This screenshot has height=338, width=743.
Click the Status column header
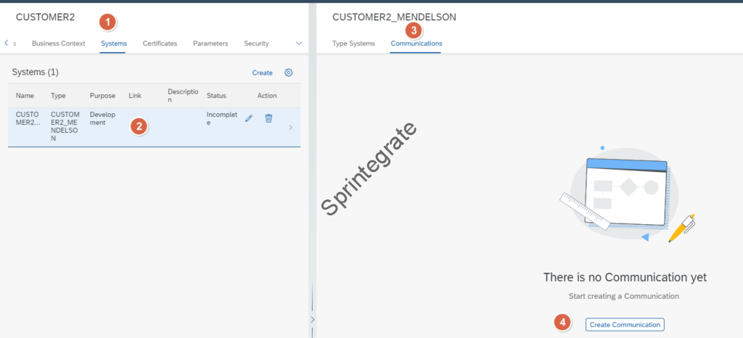pyautogui.click(x=216, y=96)
